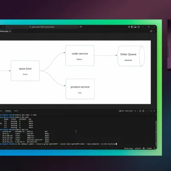Click the order-service box in the diagram

coord(80,56)
